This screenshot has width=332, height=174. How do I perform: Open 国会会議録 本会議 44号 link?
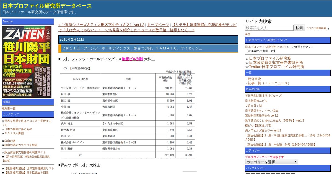click(281, 144)
